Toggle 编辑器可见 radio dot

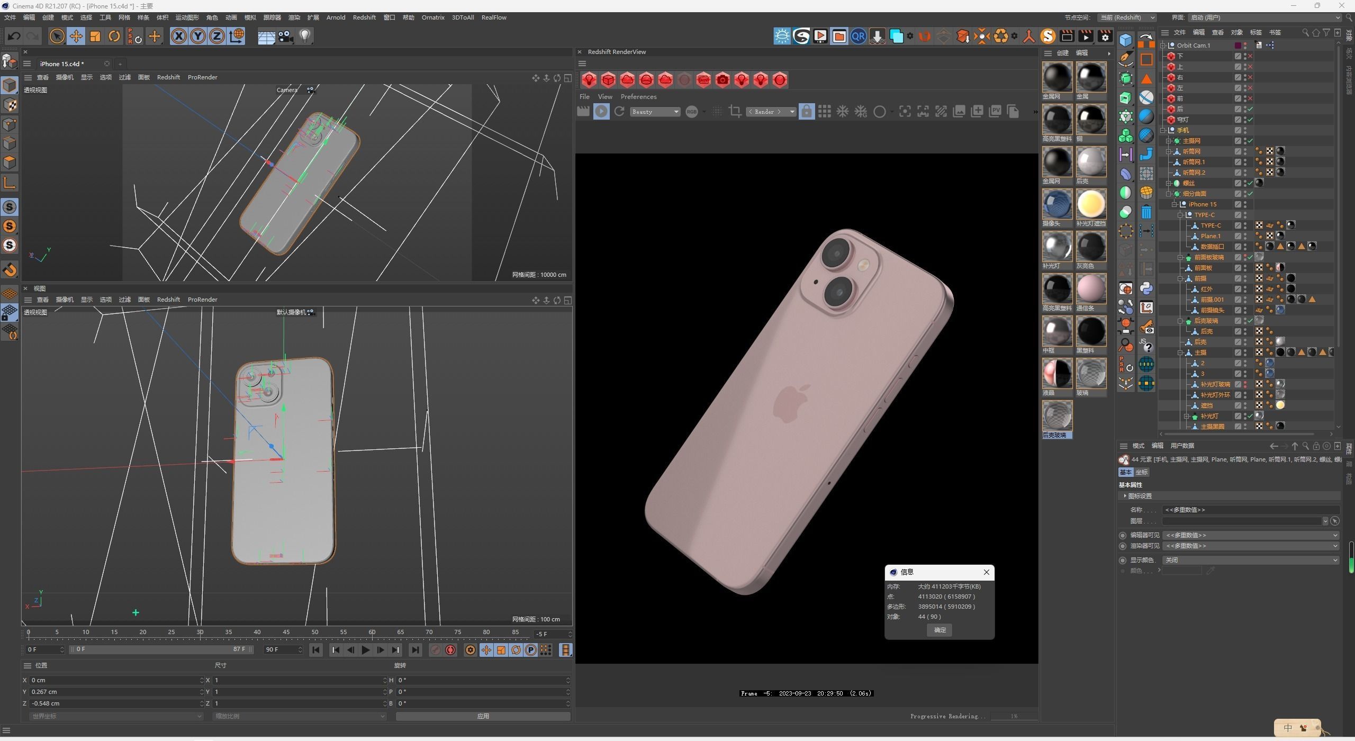coord(1123,535)
